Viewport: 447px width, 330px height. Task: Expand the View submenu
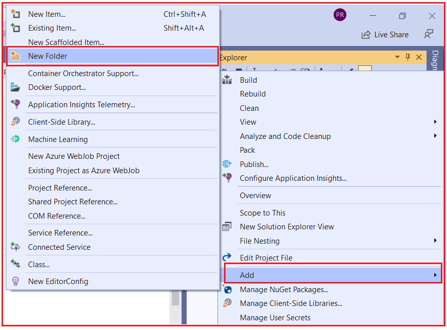pyautogui.click(x=331, y=122)
